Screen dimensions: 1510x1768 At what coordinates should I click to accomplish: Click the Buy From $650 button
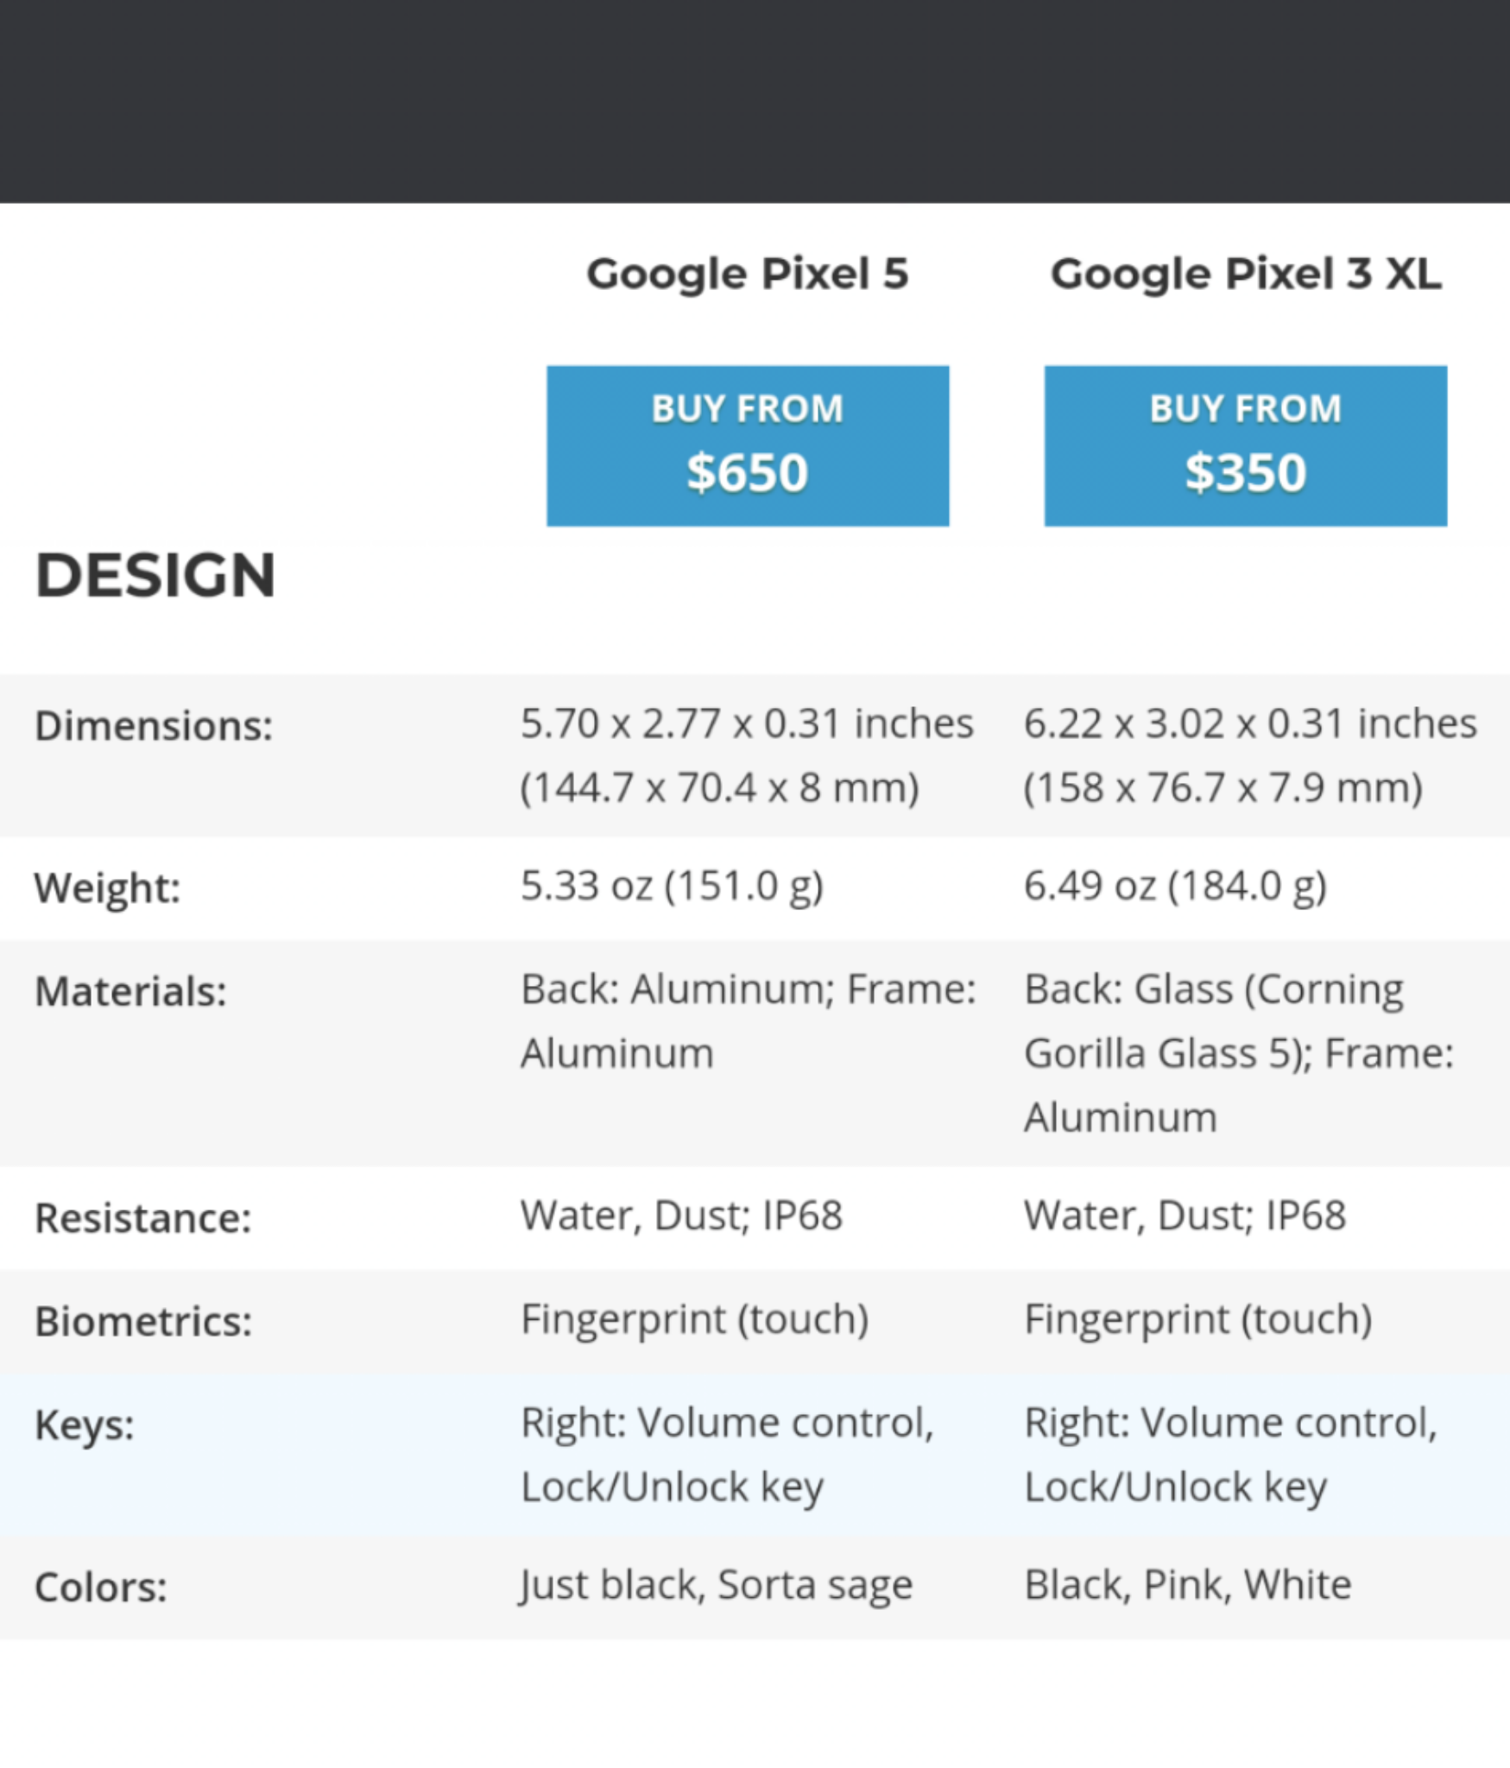[748, 445]
